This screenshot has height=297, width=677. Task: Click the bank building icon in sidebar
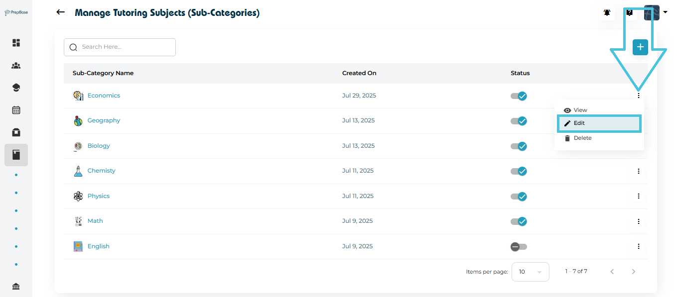(16, 286)
